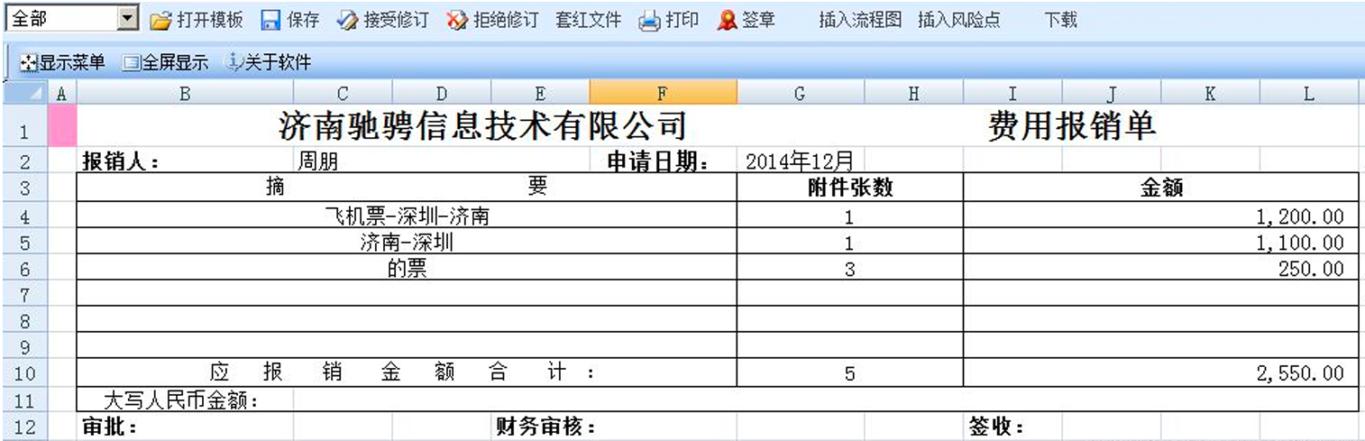Click 插入流程图 button

pos(860,20)
